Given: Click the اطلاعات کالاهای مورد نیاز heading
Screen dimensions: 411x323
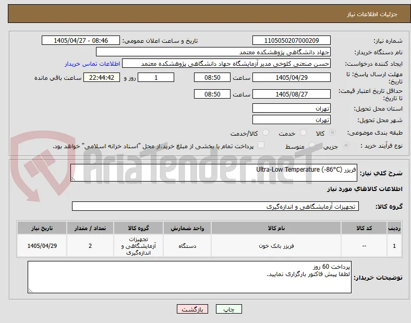Looking at the screenshot, I should [x=365, y=189].
